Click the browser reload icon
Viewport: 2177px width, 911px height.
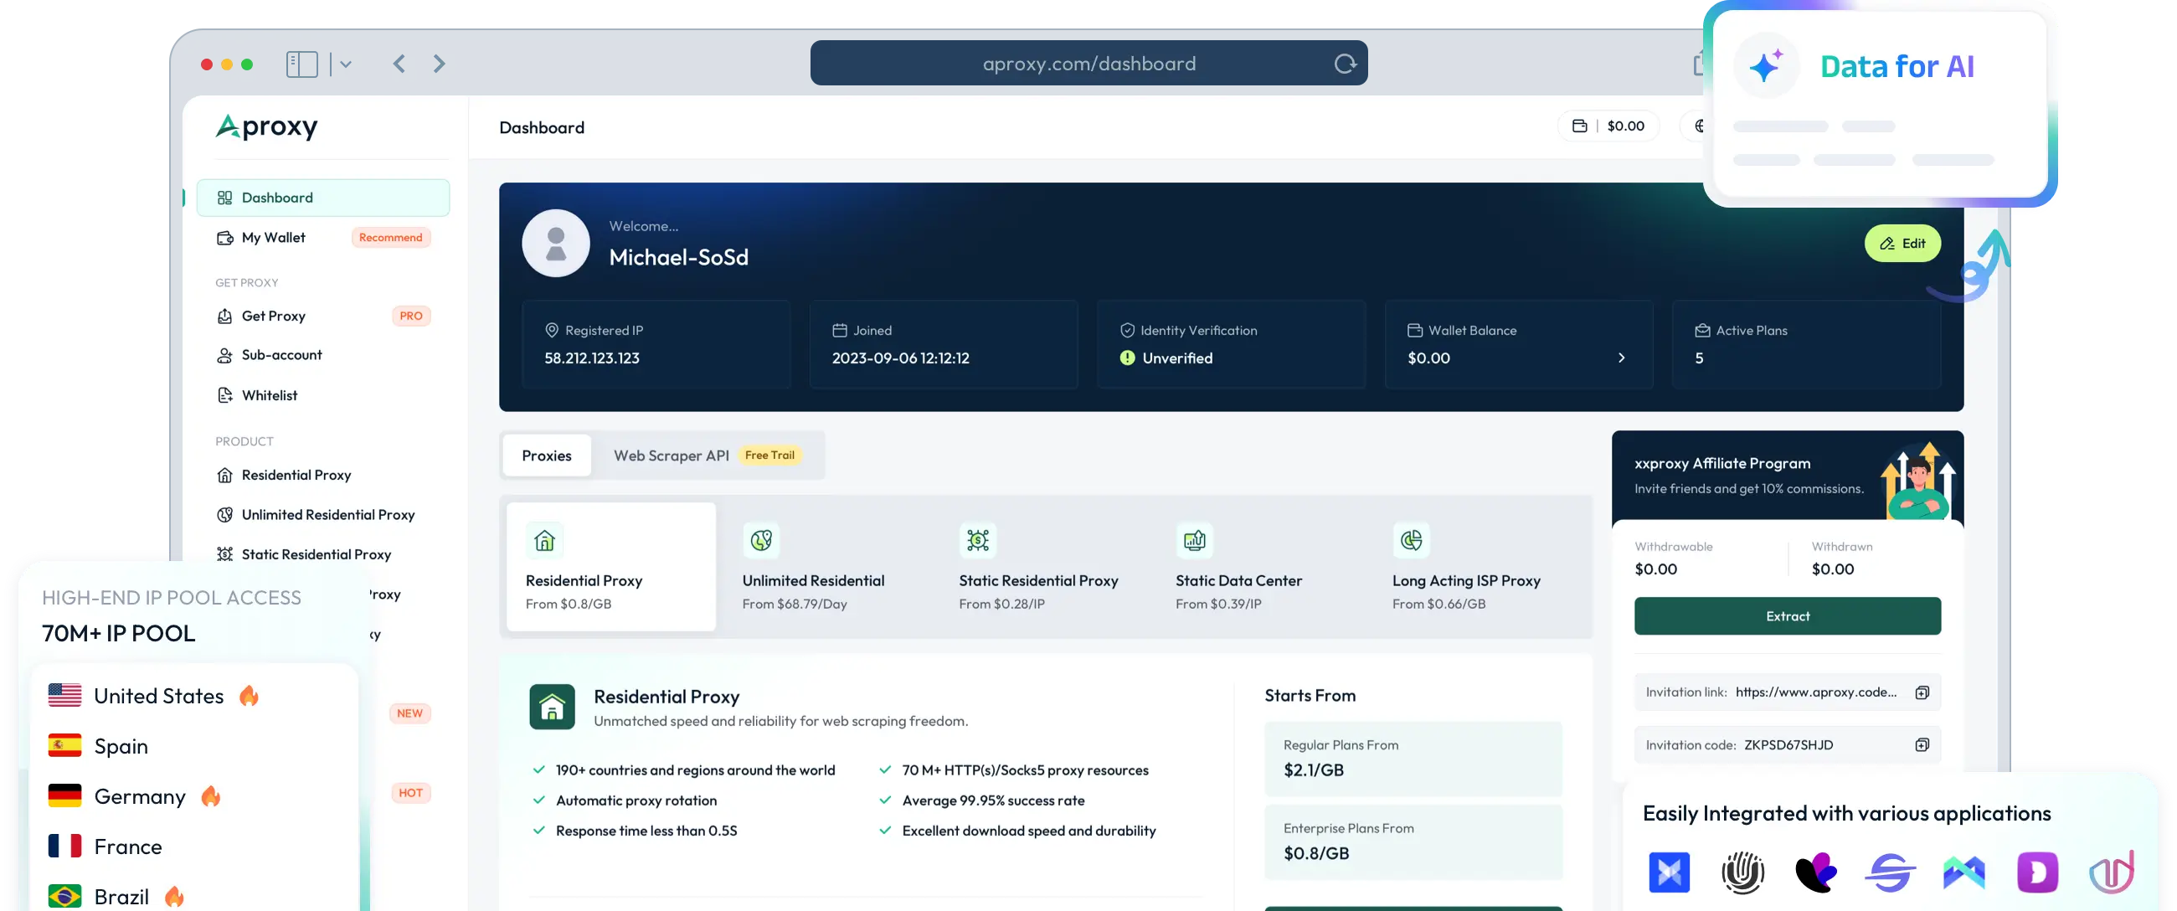tap(1345, 64)
